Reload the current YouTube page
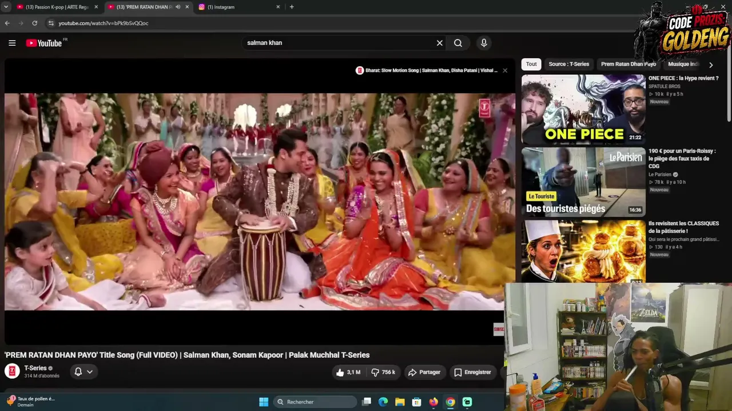732x411 pixels. coord(35,23)
